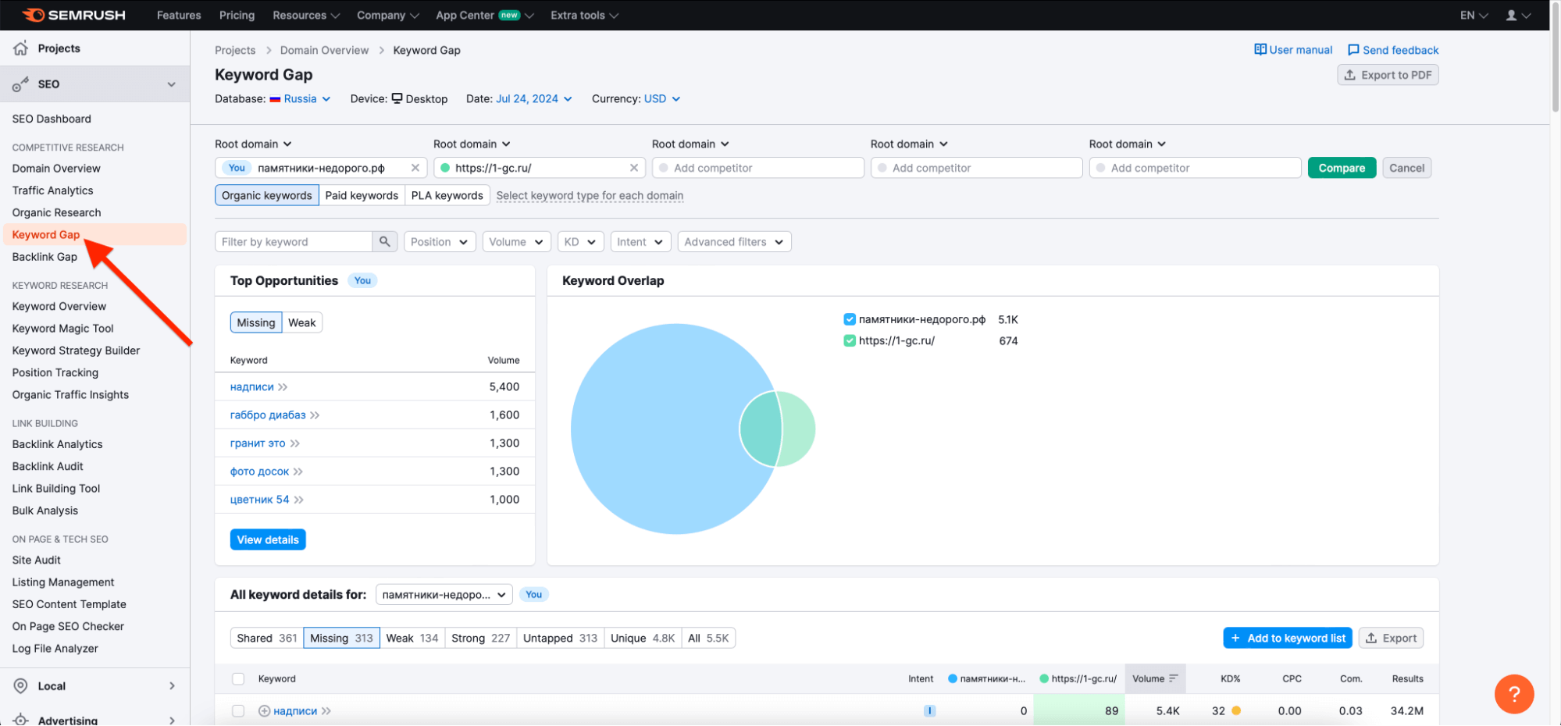1561x726 pixels.
Task: Open the Volume filter dropdown
Action: click(516, 242)
